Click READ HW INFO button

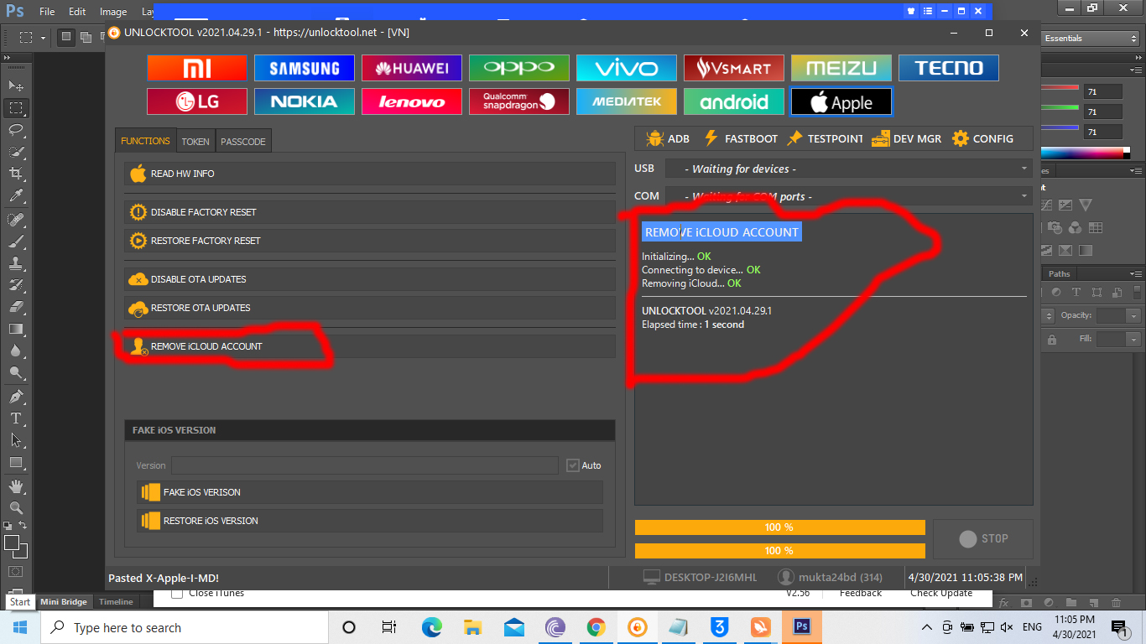click(370, 174)
